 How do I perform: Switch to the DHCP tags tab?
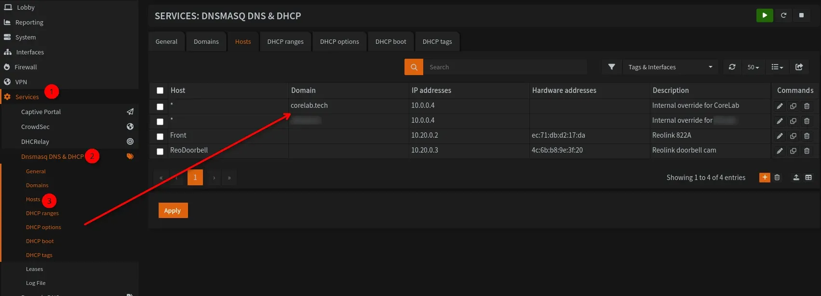[x=437, y=41]
